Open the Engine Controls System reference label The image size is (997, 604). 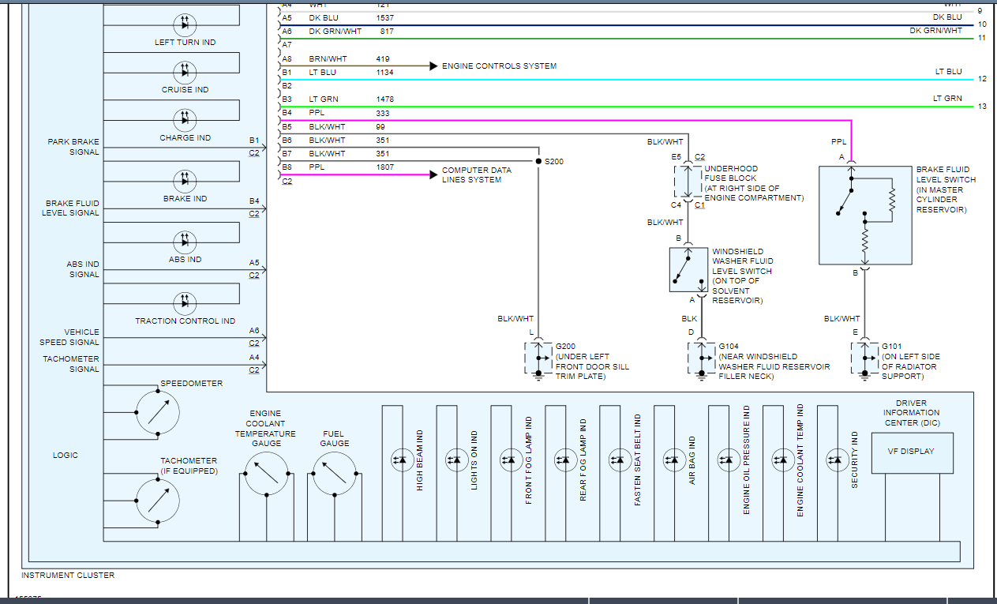click(498, 66)
